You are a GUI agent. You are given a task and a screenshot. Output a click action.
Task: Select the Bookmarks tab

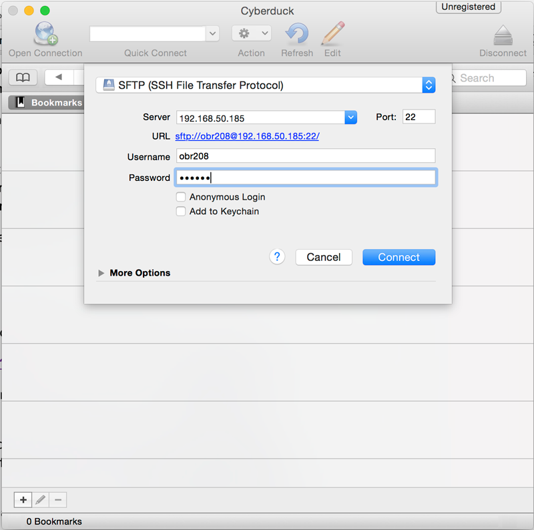[46, 103]
